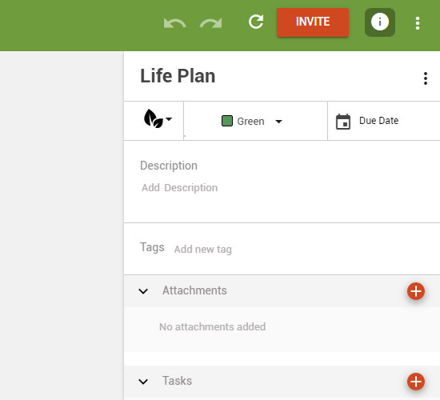Screen dimensions: 440x400
Task: Click the undo arrow icon
Action: pyautogui.click(x=174, y=23)
